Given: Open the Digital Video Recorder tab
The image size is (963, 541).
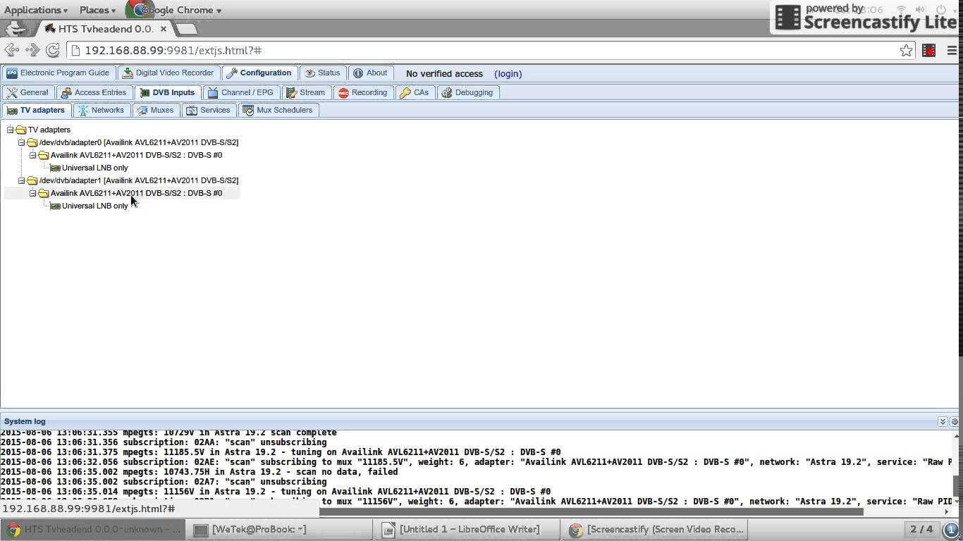Looking at the screenshot, I should pyautogui.click(x=168, y=73).
